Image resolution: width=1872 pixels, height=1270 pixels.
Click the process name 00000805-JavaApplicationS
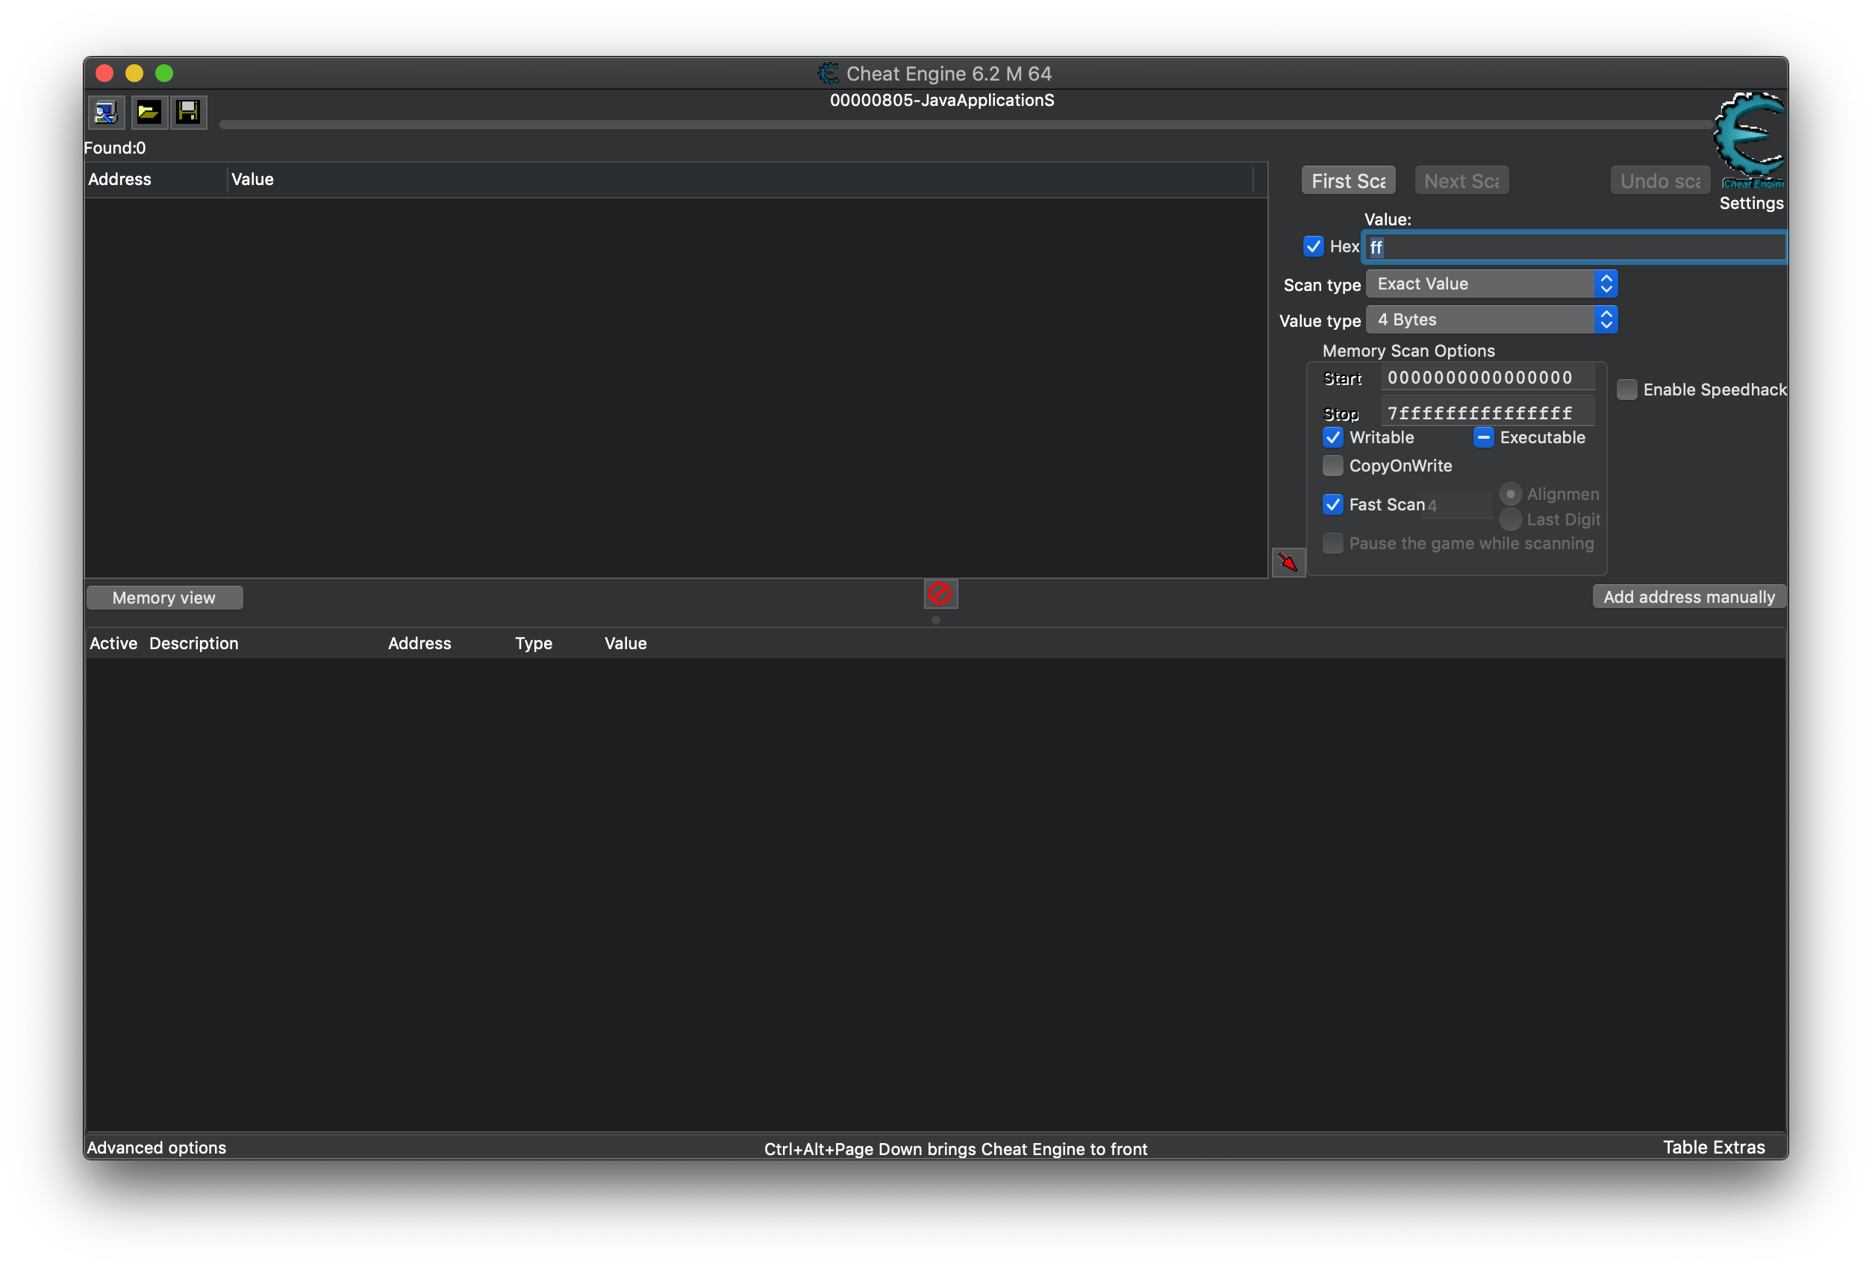point(942,100)
